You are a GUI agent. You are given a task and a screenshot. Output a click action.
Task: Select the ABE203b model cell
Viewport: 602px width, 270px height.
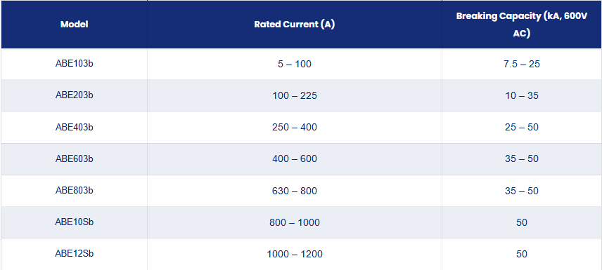pos(74,96)
